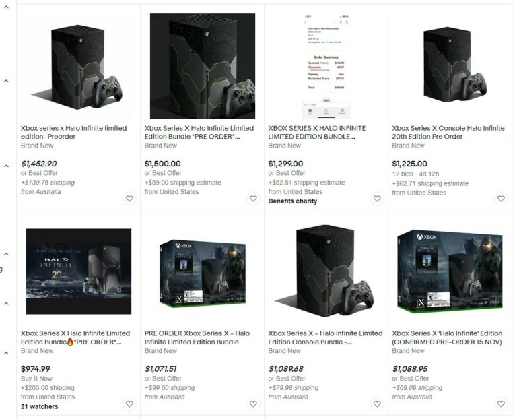Open 'Xbox series x Halo Infinite limited edition- Preorder'
The image size is (517, 419).
tap(73, 132)
